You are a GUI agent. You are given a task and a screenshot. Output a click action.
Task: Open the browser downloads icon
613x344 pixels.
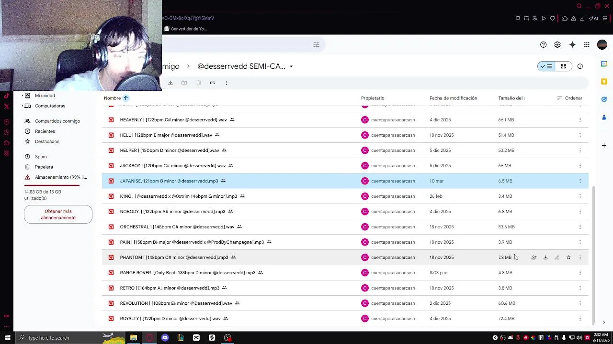point(582,18)
